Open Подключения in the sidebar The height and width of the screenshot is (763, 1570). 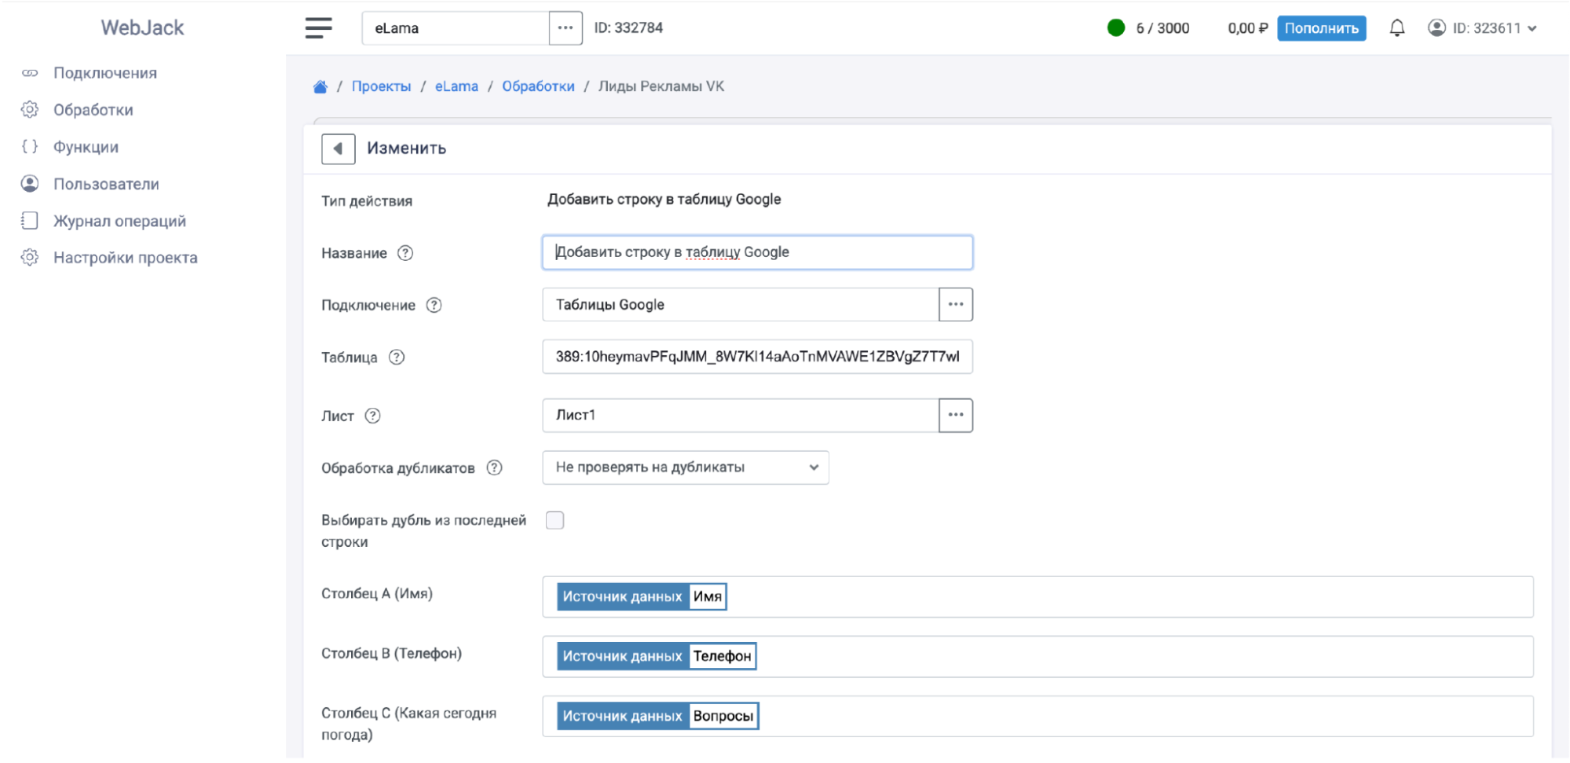[x=104, y=73]
